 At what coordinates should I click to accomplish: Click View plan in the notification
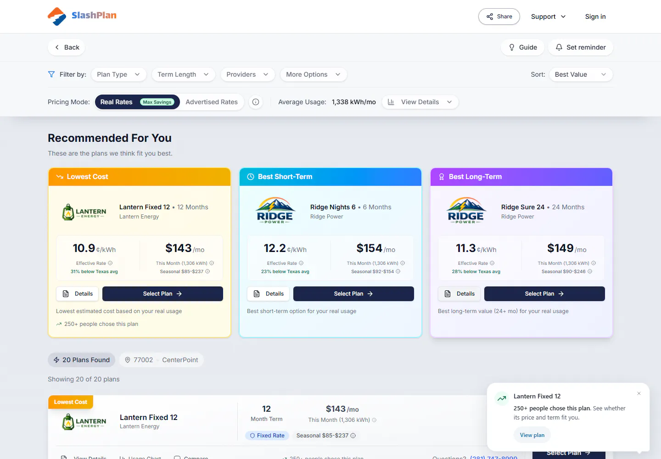click(532, 435)
